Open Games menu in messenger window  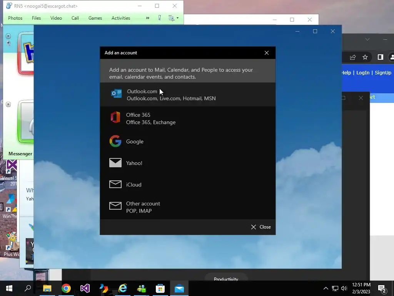coord(95,18)
